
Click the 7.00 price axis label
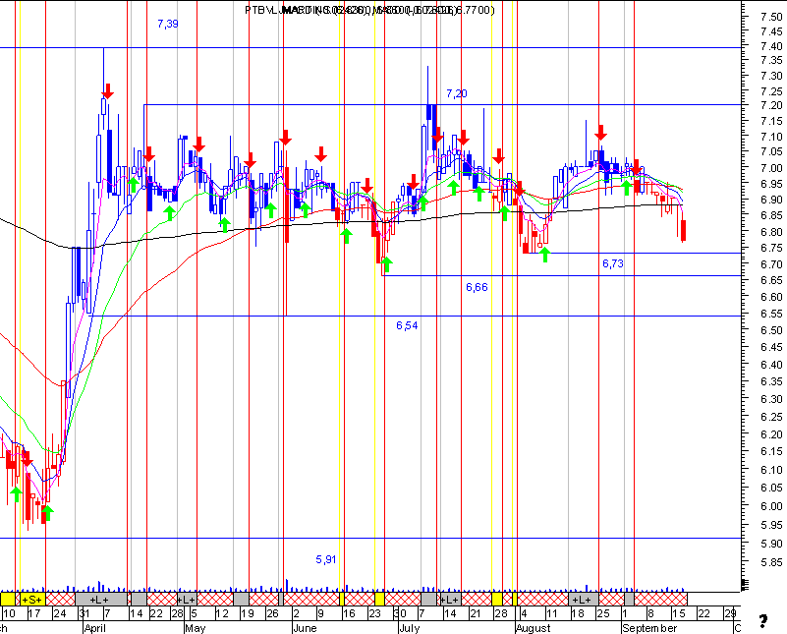point(771,168)
